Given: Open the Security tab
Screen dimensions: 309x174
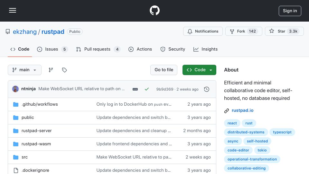Looking at the screenshot, I should [x=173, y=49].
